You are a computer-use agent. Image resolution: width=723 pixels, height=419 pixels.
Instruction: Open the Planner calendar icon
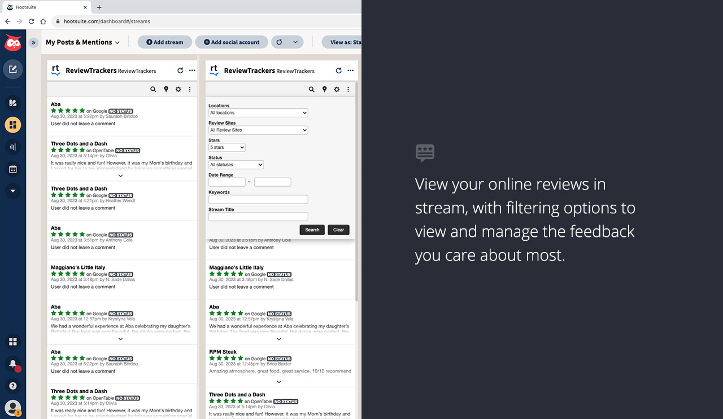(12, 169)
